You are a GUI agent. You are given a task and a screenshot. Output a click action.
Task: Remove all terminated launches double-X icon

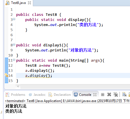(x=116, y=94)
